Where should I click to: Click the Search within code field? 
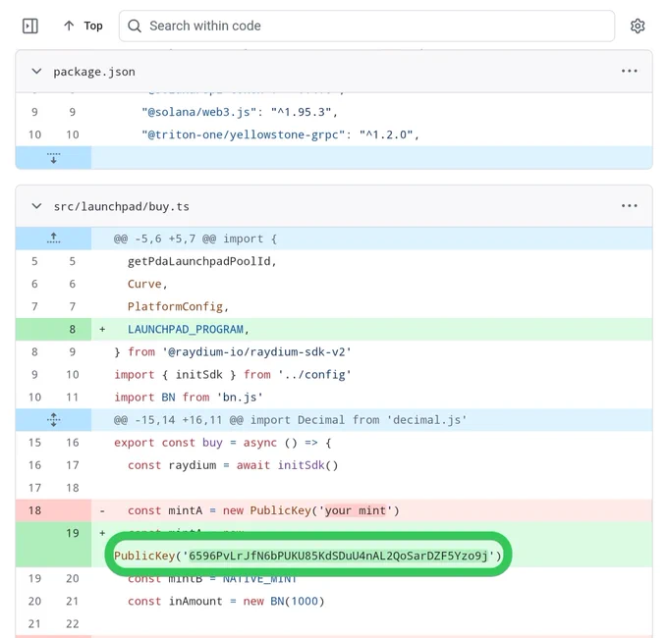366,26
